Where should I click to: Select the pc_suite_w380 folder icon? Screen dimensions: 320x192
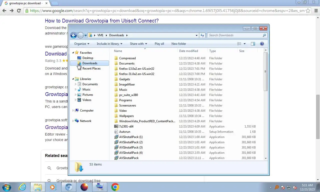116,95
